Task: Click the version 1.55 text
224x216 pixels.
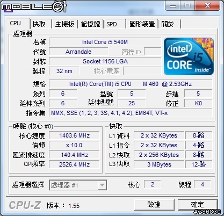Action: 74,206
